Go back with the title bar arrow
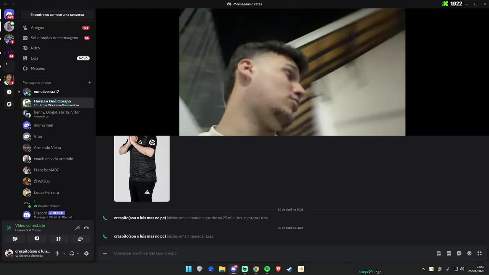 coord(6,4)
